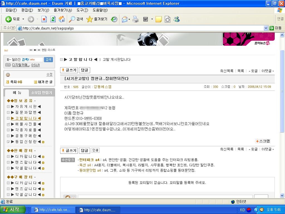Click in the cafe search input field
The width and height of the screenshot is (285, 214).
click(x=24, y=60)
